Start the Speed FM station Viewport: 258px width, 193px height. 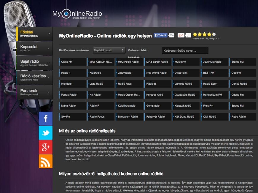(x=243, y=106)
